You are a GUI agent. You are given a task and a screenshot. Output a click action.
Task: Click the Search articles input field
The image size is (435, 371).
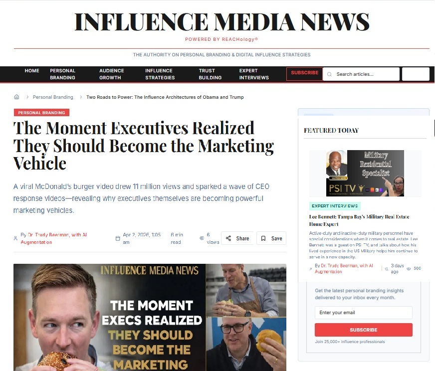point(361,74)
